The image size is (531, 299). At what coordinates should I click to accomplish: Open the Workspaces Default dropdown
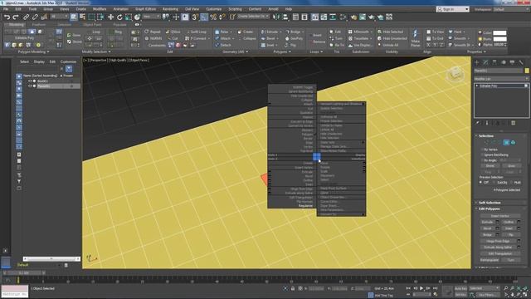pos(512,9)
